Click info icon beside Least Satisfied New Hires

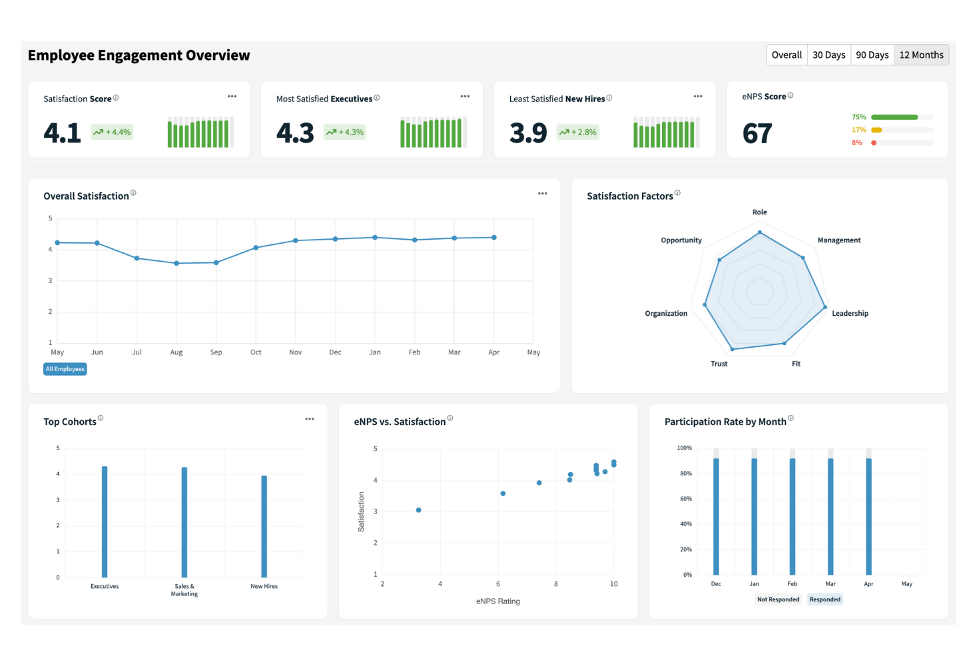tap(609, 97)
